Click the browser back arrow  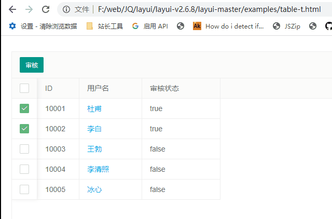pos(12,9)
